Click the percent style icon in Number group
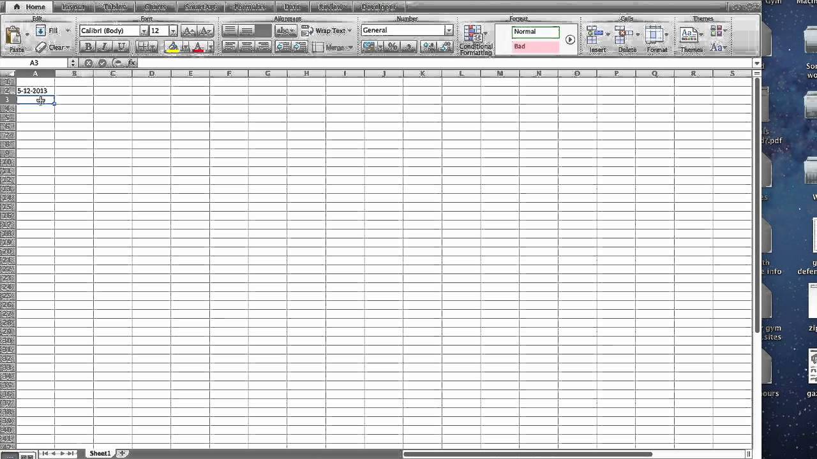817x459 pixels. pyautogui.click(x=392, y=47)
